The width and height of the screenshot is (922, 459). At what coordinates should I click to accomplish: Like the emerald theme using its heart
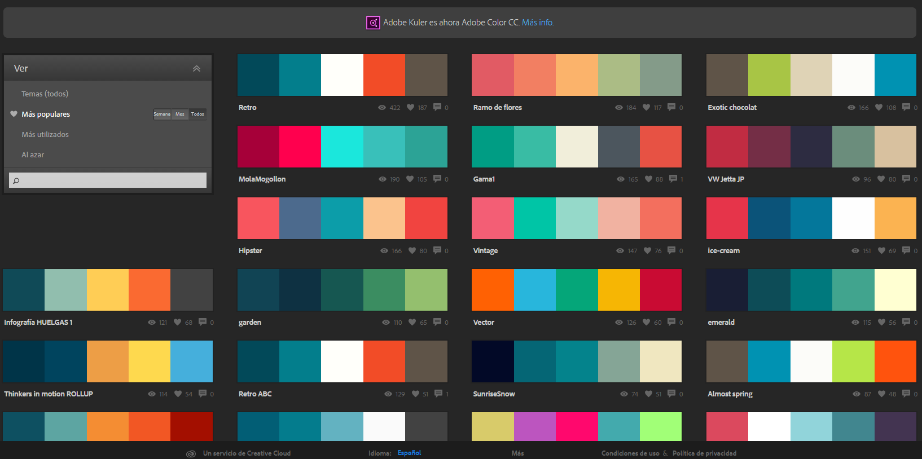(881, 323)
